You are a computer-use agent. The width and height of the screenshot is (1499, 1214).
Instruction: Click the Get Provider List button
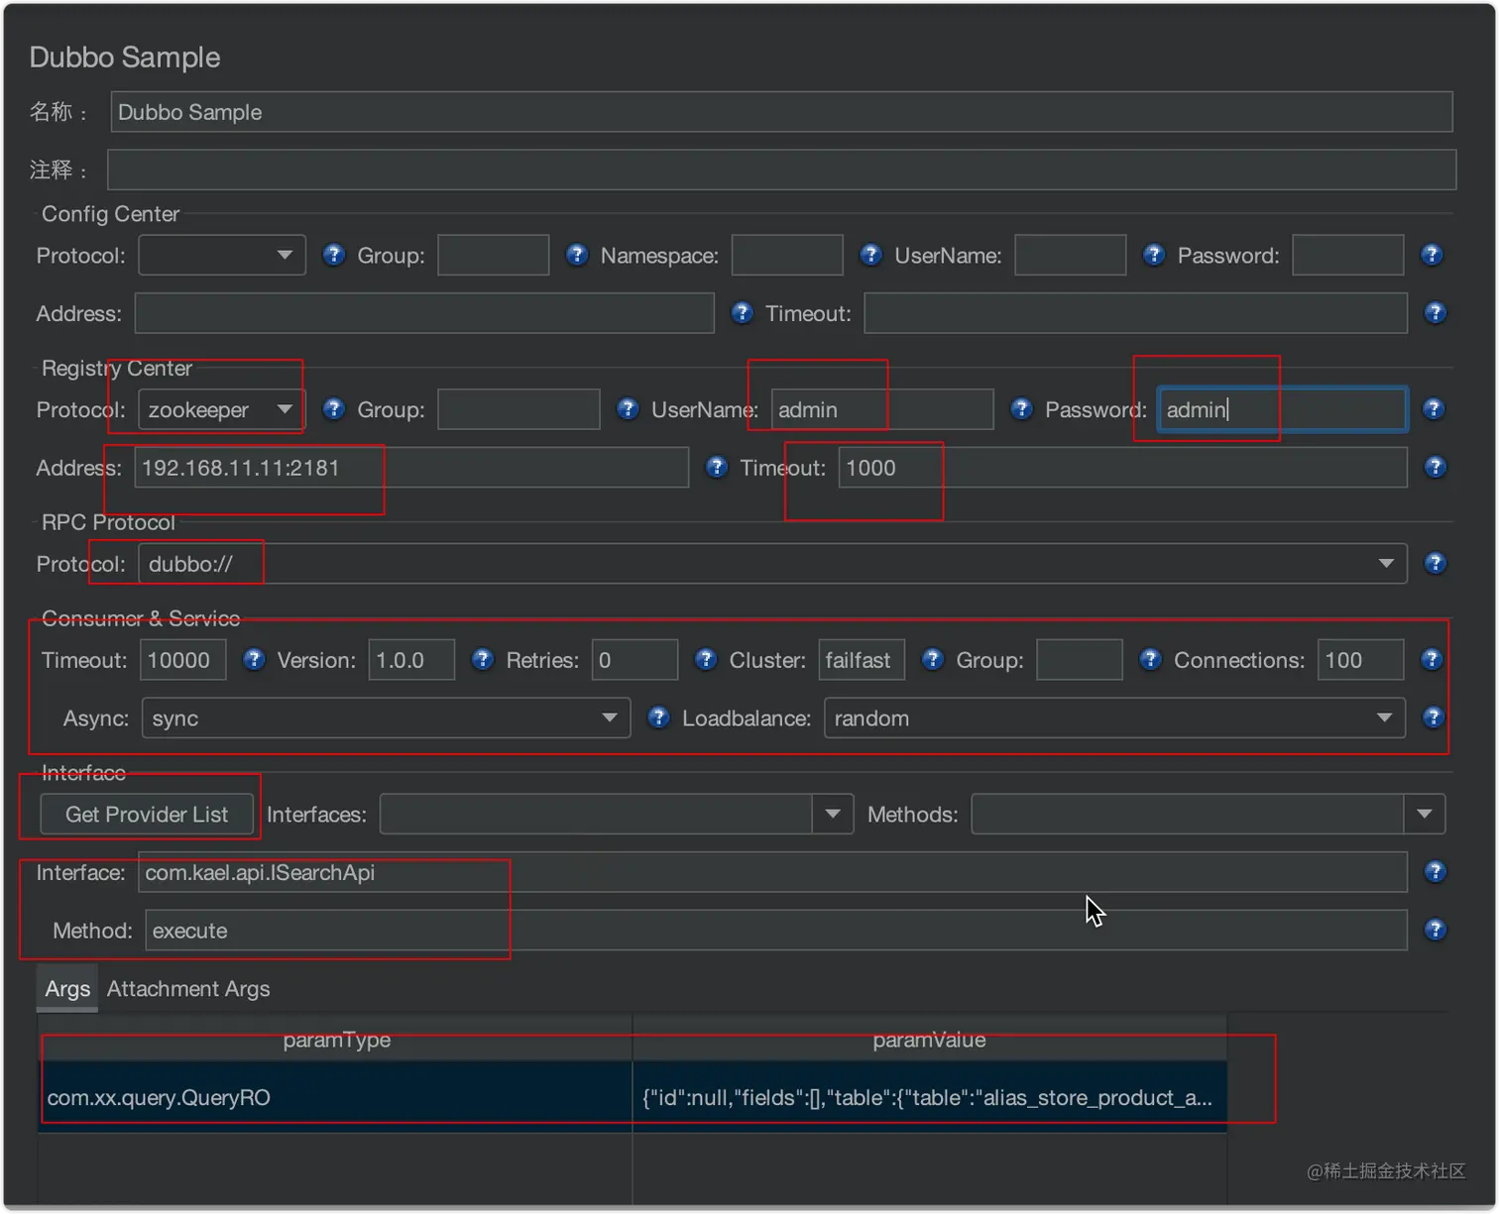coord(147,814)
